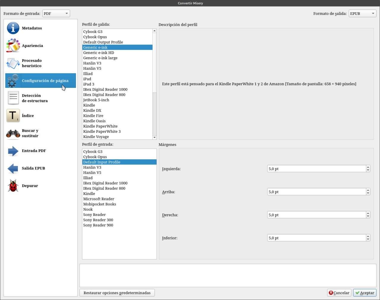
Task: Click the Entrada PDF right arrow icon
Action: 13,151
